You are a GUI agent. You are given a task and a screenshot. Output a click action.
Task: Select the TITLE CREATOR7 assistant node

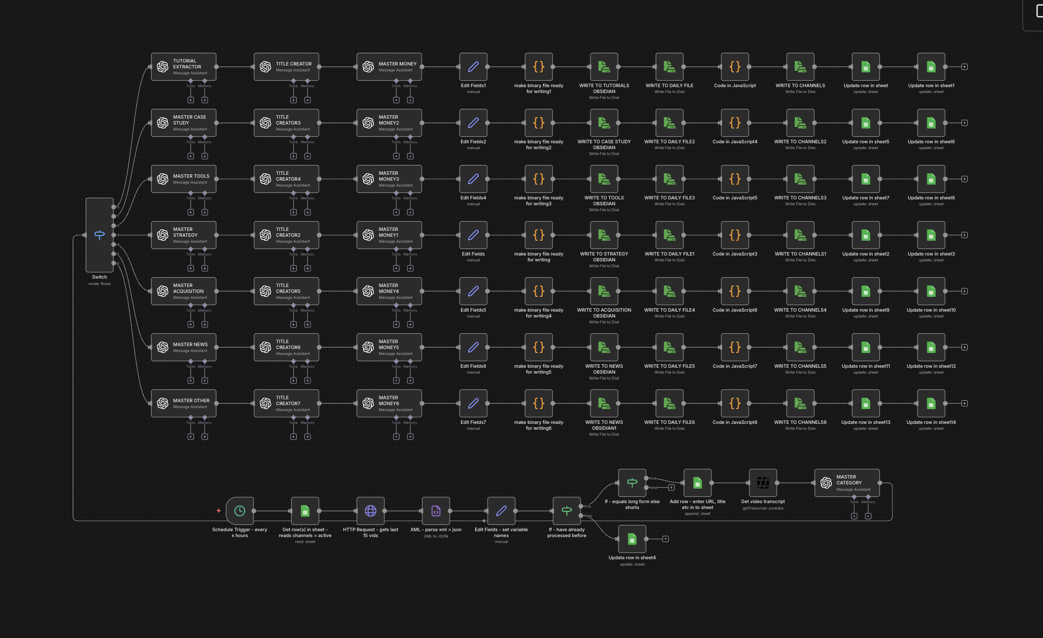pos(286,403)
